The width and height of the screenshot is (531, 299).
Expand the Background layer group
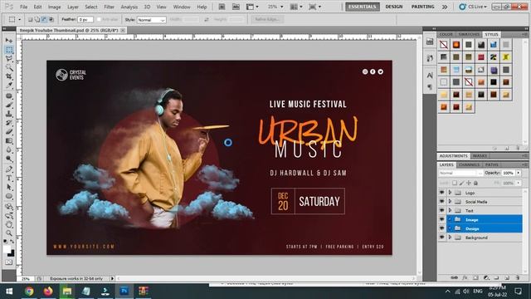450,238
